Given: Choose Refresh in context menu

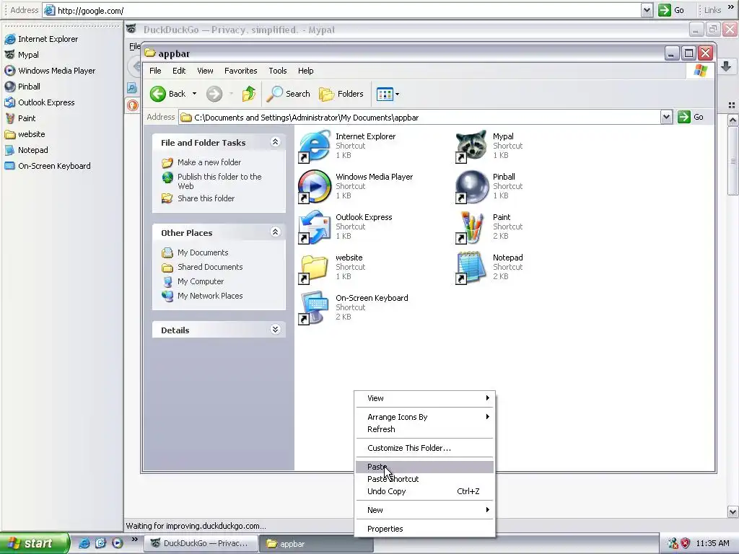Looking at the screenshot, I should tap(425, 429).
